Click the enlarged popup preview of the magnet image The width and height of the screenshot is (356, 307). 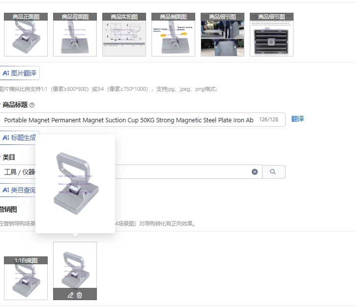click(x=75, y=184)
